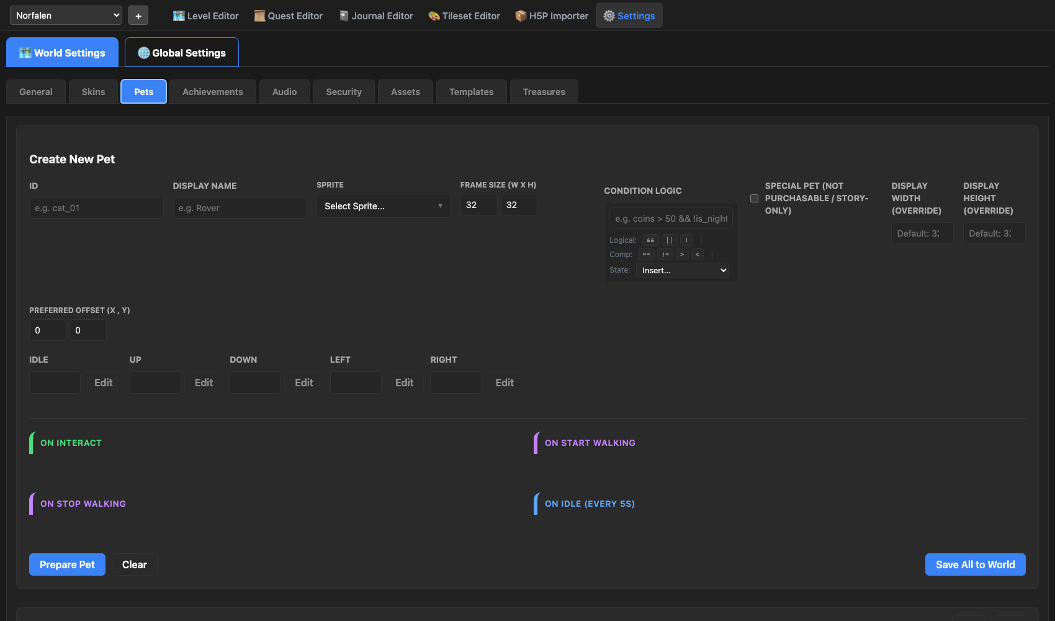Open the Global Settings tab

click(x=182, y=53)
